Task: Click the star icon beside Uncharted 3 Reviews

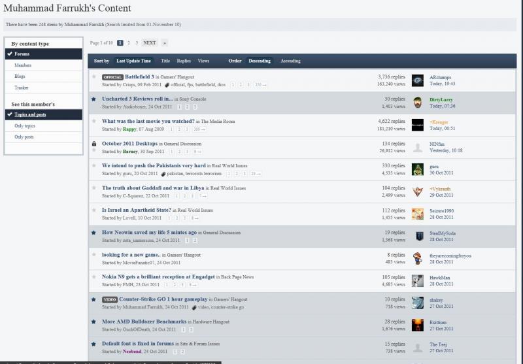Action: (x=93, y=99)
